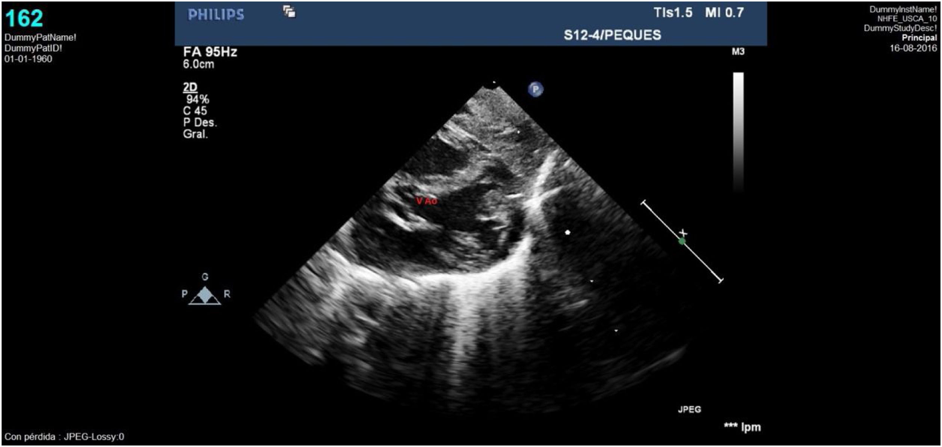
Task: Click the Principal label at top right
Action: [x=919, y=38]
